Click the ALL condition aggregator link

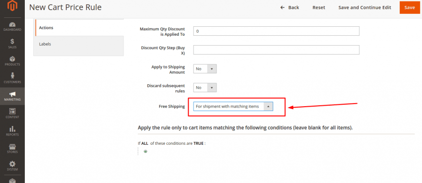point(145,143)
